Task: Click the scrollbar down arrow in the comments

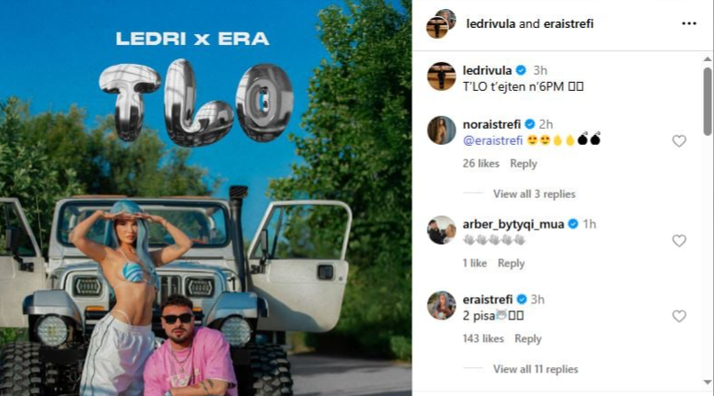Action: (x=707, y=382)
